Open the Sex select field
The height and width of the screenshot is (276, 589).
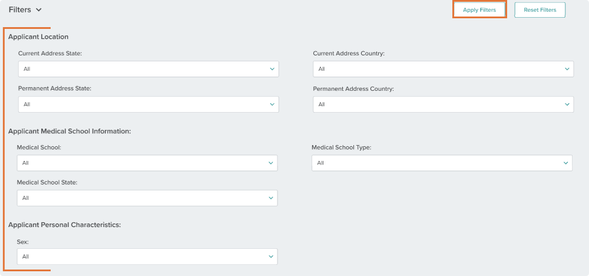(x=147, y=257)
